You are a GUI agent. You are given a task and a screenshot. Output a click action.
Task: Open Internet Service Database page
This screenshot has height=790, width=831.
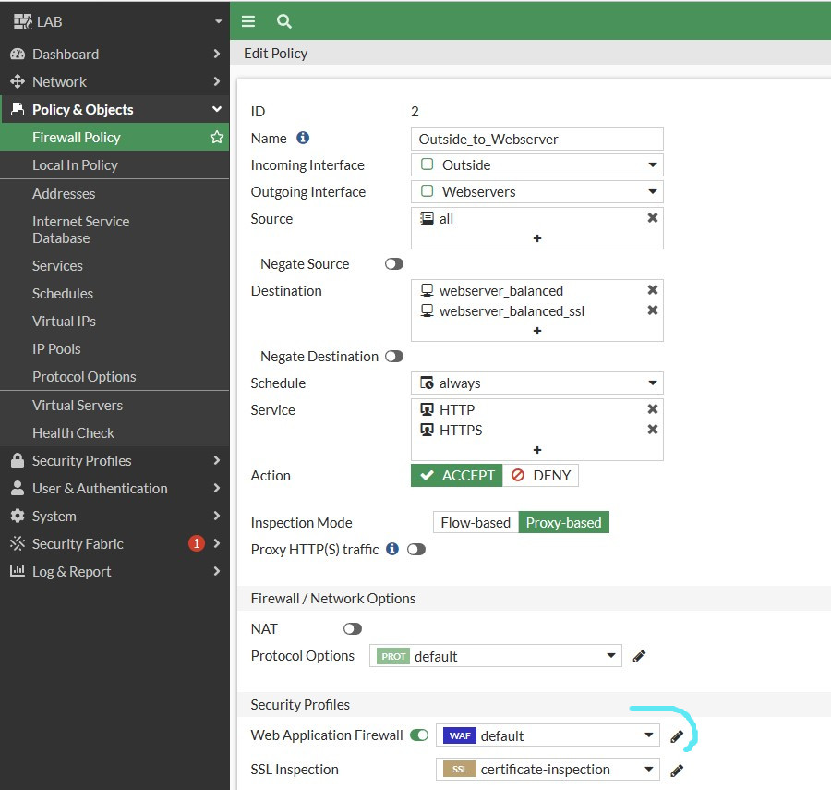pos(114,229)
